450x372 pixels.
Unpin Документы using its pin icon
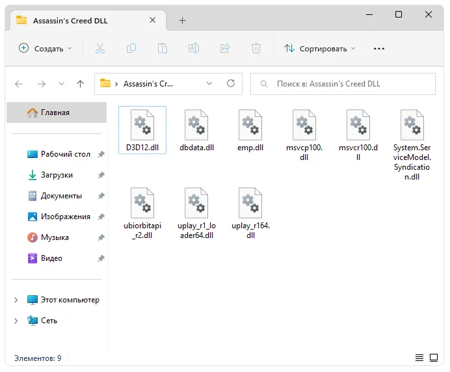click(101, 196)
